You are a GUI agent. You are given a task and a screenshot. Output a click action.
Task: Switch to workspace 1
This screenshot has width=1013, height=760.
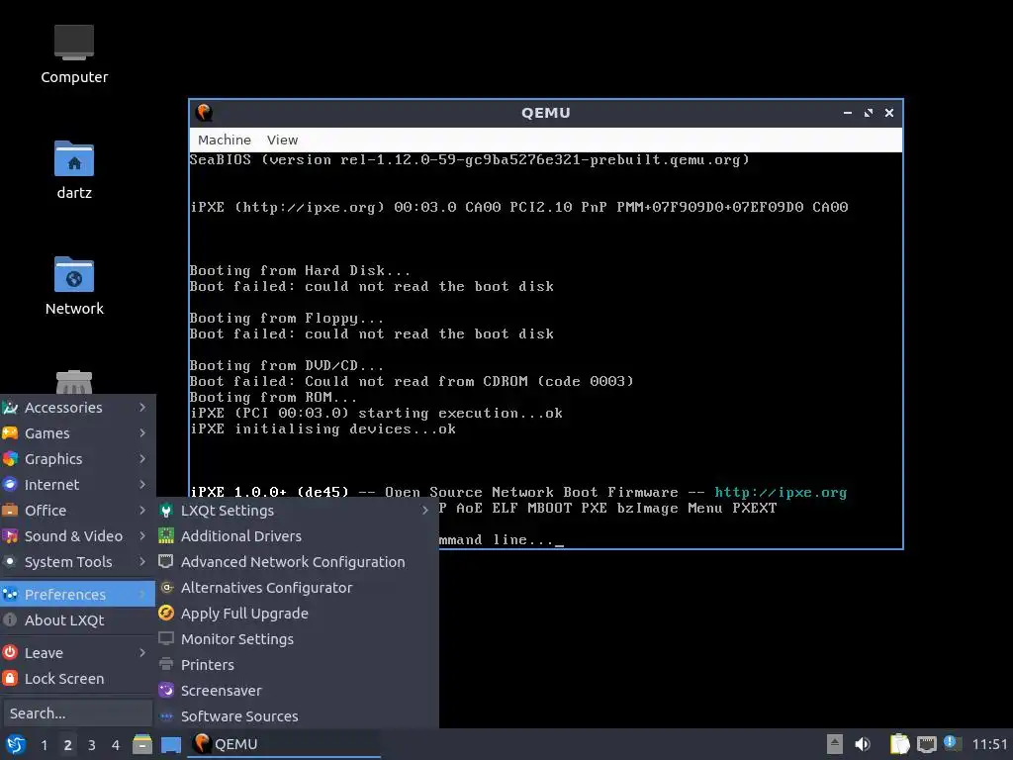[x=44, y=745]
